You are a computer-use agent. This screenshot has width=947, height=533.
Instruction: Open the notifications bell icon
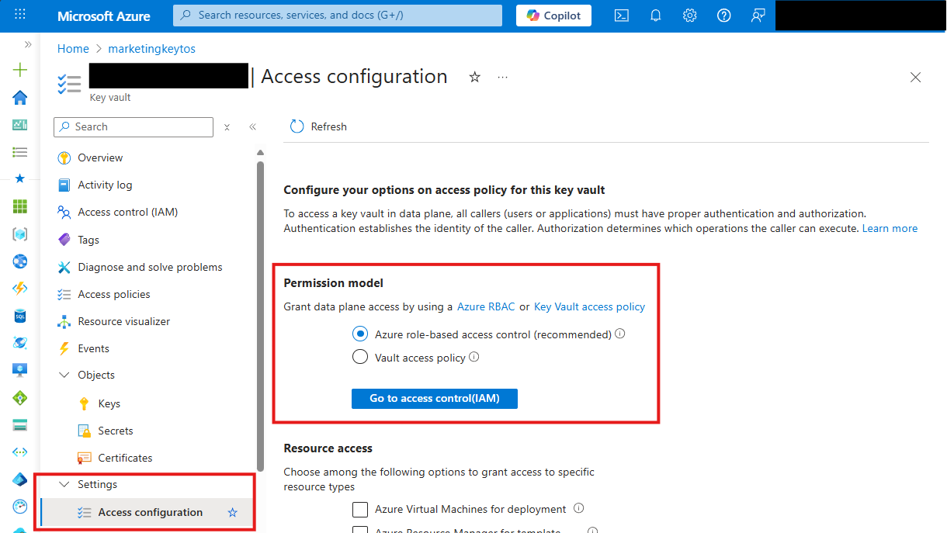tap(655, 16)
